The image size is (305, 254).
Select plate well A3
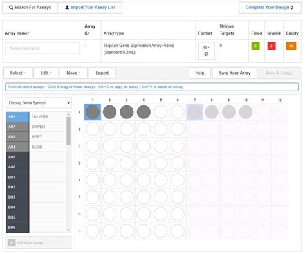(127, 112)
